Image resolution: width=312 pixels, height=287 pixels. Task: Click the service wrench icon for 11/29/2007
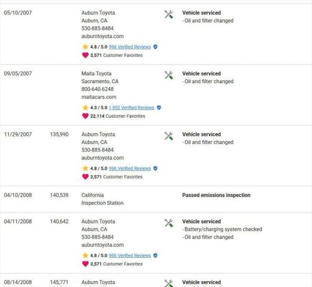pyautogui.click(x=169, y=136)
